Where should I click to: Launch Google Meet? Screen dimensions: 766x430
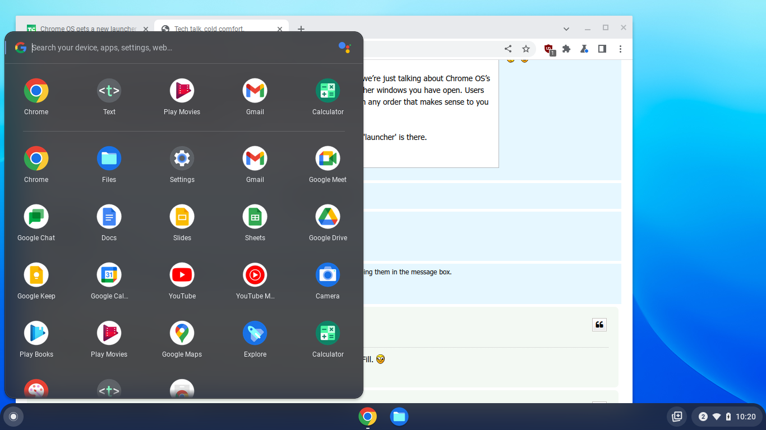[327, 165]
